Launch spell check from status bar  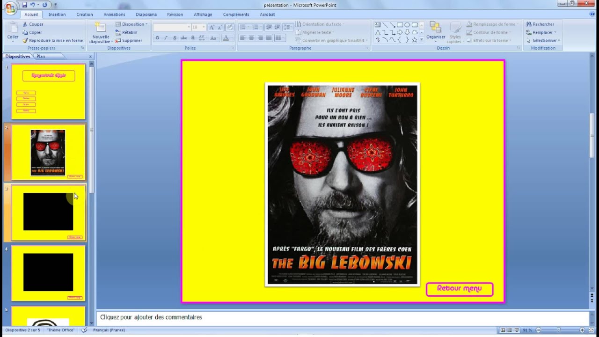(84, 330)
